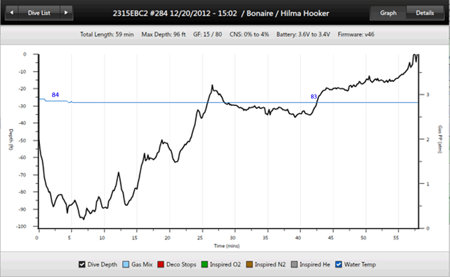Go to the next dive using right arrow

(x=65, y=13)
